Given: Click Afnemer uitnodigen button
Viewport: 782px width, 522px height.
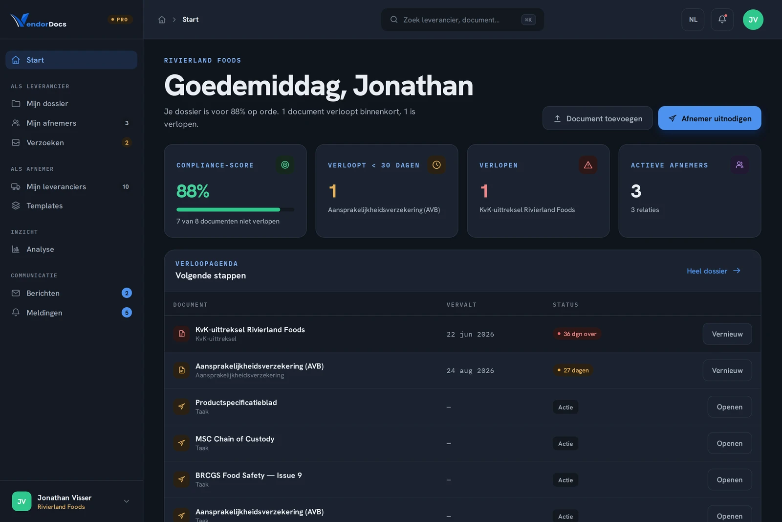Looking at the screenshot, I should (709, 118).
